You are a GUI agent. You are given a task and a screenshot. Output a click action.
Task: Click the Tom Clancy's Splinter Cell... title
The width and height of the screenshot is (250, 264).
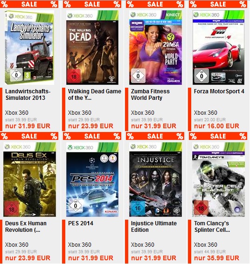212,227
